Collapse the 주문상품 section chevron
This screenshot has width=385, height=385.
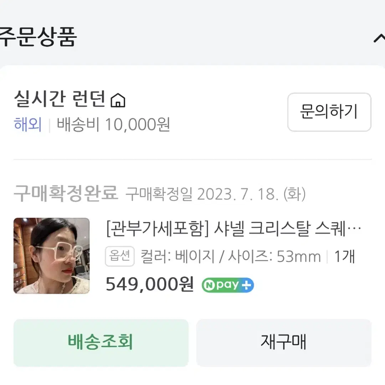(379, 38)
